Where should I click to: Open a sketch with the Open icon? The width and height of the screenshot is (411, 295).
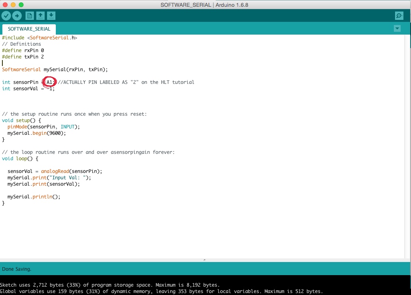pos(40,16)
